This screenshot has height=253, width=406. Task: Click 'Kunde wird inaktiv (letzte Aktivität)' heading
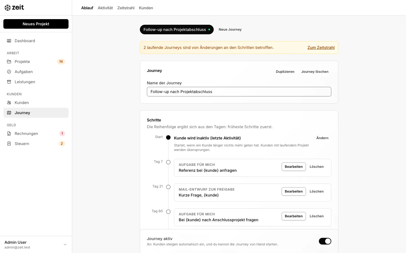point(207,138)
